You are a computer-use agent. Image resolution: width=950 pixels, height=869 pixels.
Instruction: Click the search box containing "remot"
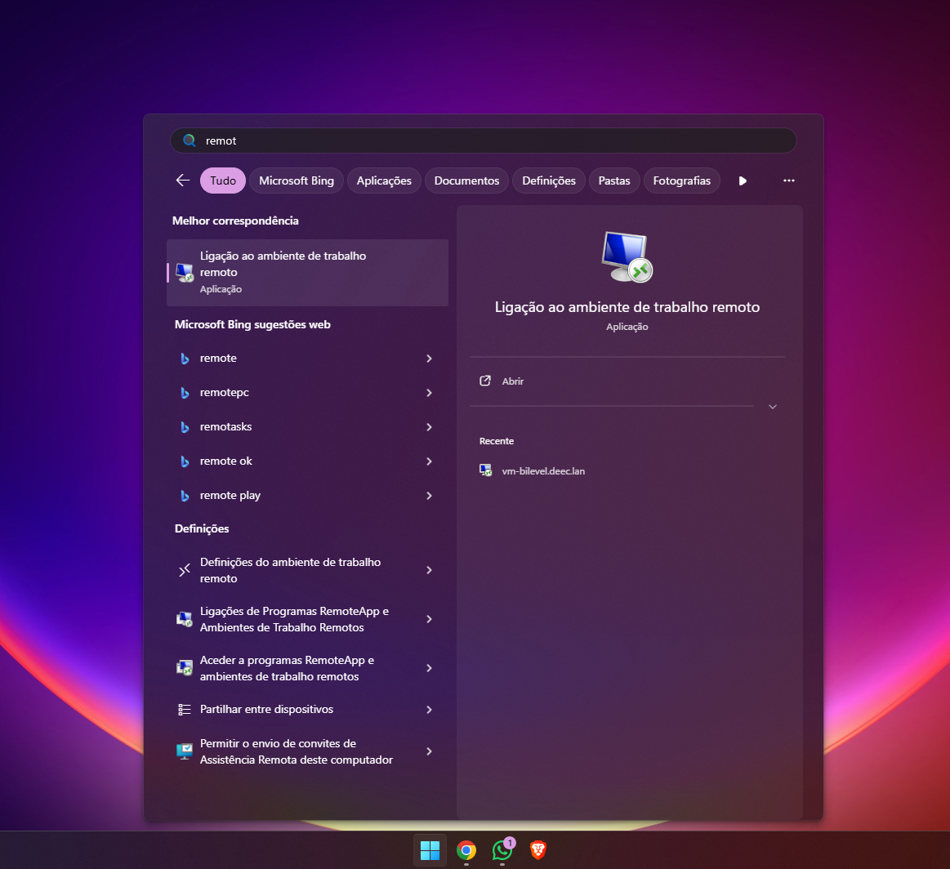tap(483, 140)
